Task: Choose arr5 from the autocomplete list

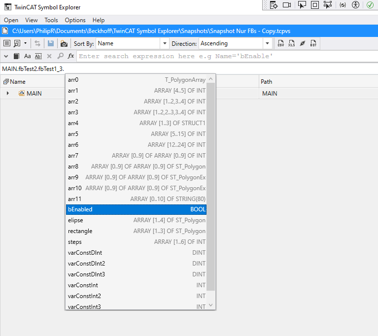Action: (137, 134)
